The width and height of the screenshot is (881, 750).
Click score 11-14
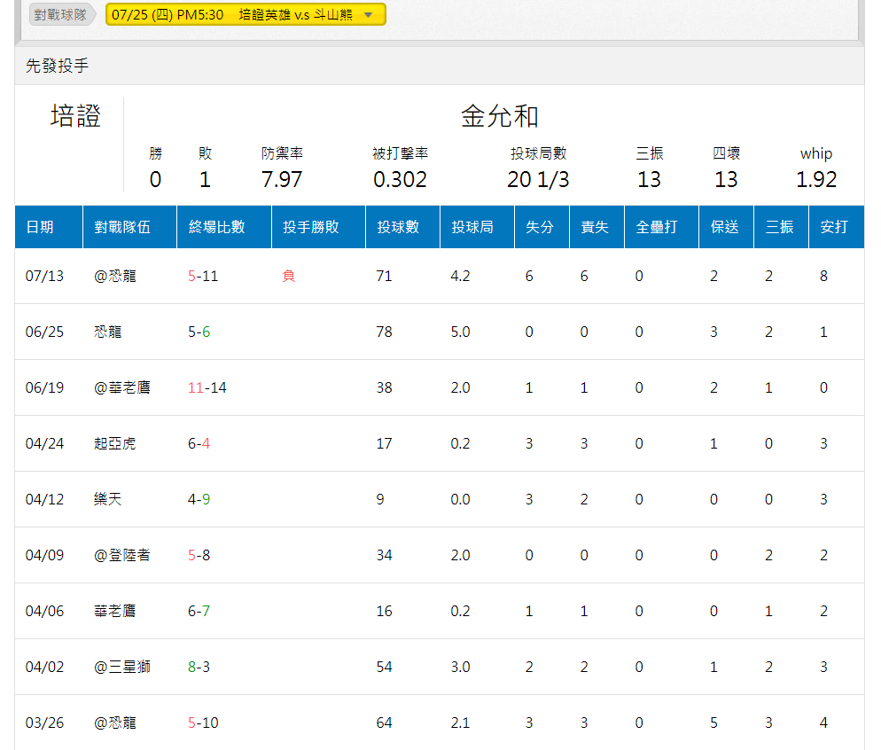(207, 387)
